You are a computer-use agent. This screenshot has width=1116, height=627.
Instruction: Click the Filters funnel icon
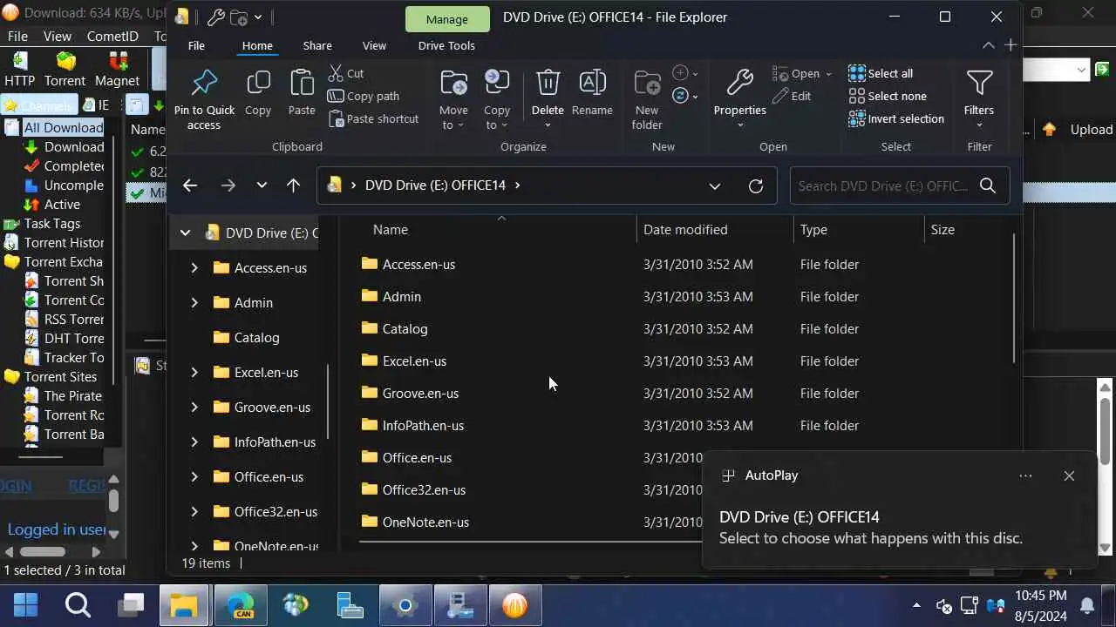979,84
